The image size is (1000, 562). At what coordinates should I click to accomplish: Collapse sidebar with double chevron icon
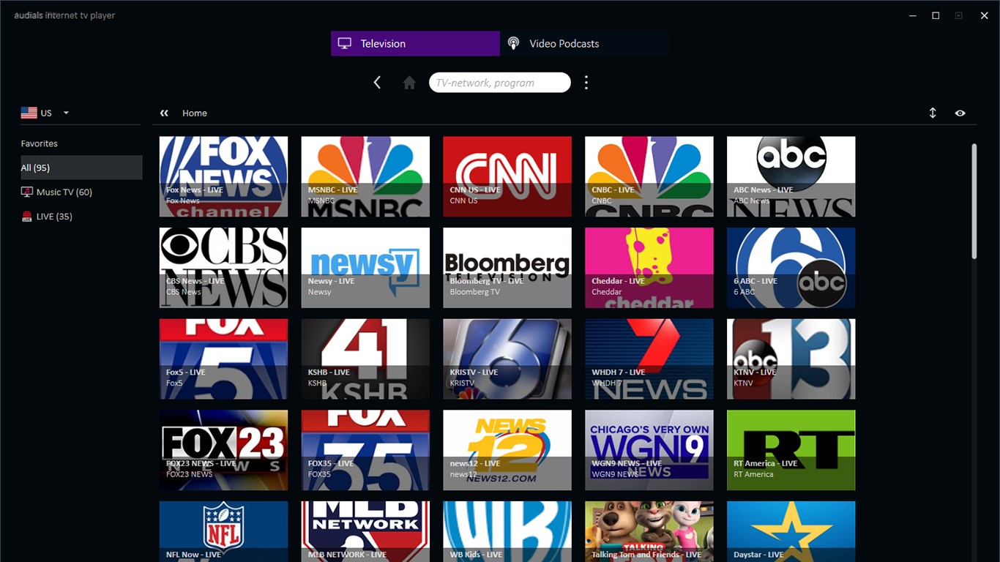pyautogui.click(x=165, y=113)
